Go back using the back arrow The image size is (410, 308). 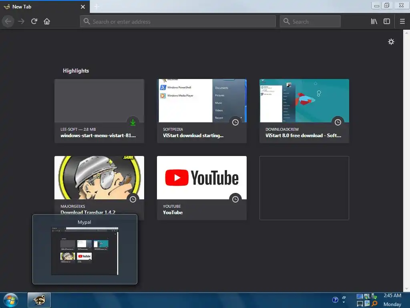(x=8, y=21)
